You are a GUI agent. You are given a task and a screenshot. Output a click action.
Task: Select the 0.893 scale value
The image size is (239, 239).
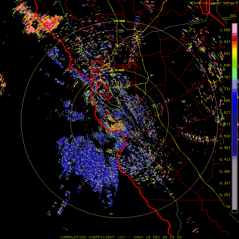(225, 53)
